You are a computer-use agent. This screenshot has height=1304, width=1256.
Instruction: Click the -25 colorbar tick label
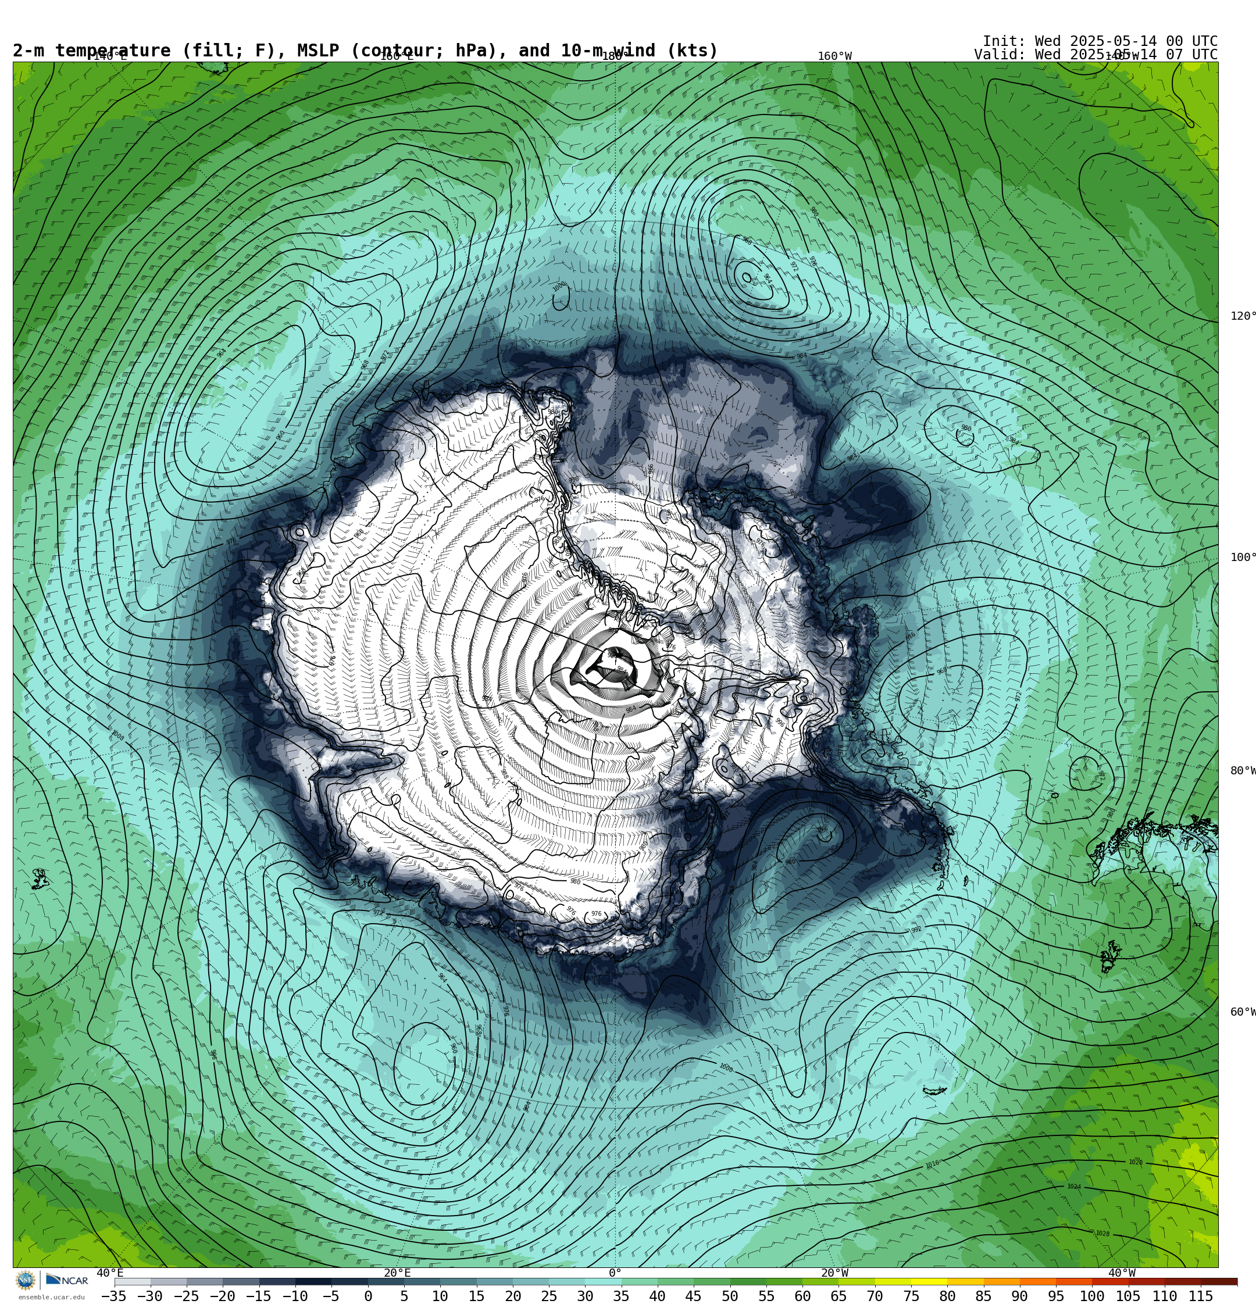(x=187, y=1296)
